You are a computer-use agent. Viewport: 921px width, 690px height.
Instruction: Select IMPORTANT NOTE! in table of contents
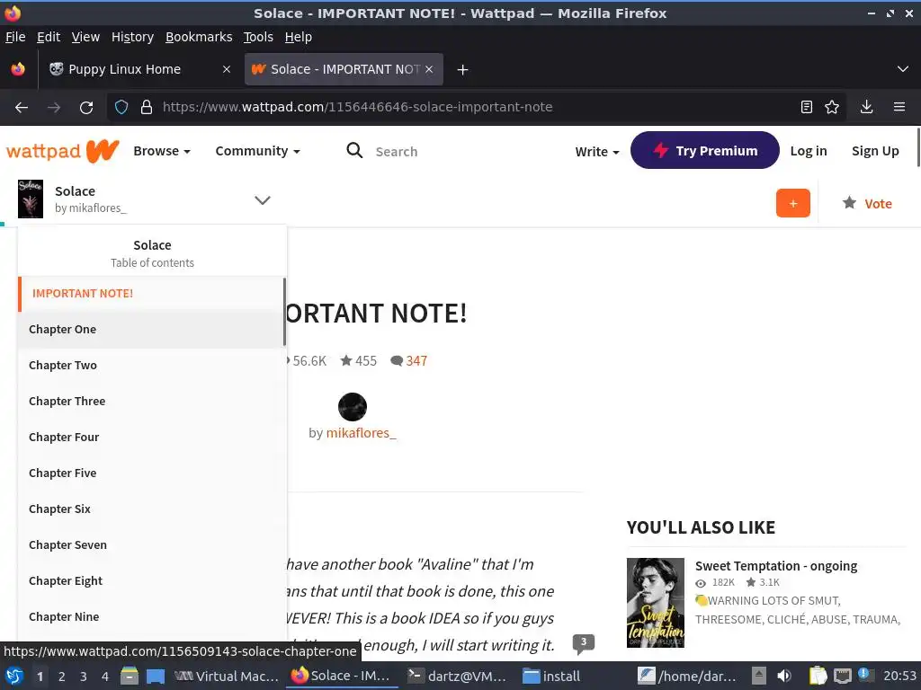[x=151, y=294]
